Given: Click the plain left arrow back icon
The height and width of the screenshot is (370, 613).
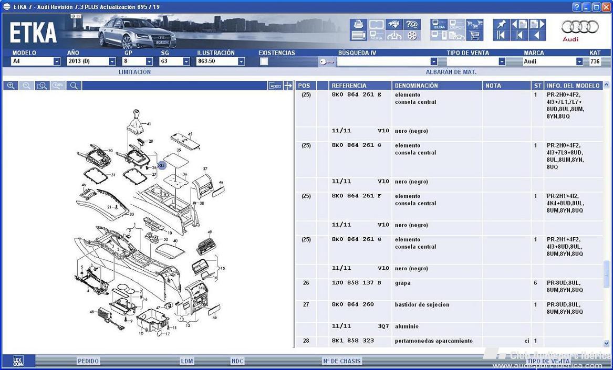Looking at the screenshot, I should [537, 36].
